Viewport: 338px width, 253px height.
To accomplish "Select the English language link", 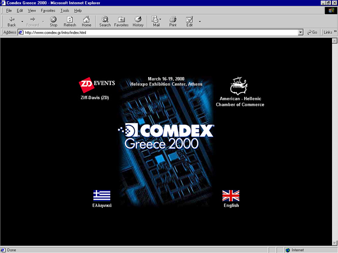I will click(231, 205).
